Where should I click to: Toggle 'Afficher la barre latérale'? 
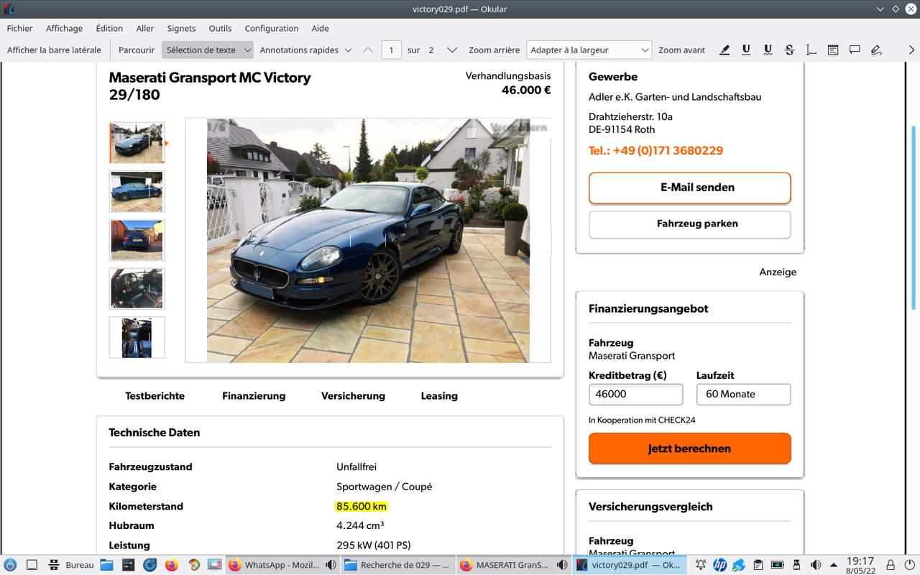pos(54,50)
